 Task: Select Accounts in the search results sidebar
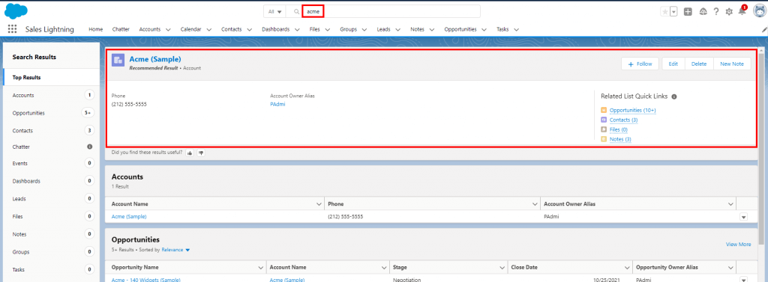click(x=51, y=95)
